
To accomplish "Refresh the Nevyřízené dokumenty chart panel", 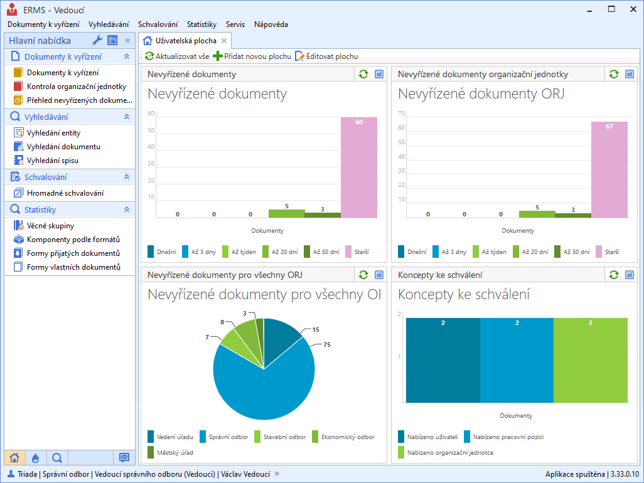I will pyautogui.click(x=363, y=74).
